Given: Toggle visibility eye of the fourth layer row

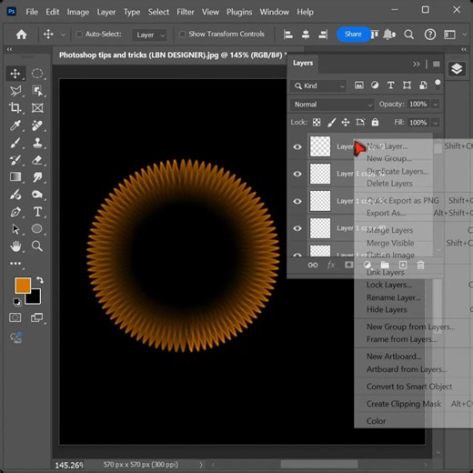Looking at the screenshot, I should pos(297,228).
